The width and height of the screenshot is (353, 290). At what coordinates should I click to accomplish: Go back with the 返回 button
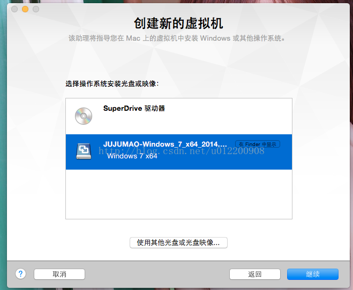255,274
